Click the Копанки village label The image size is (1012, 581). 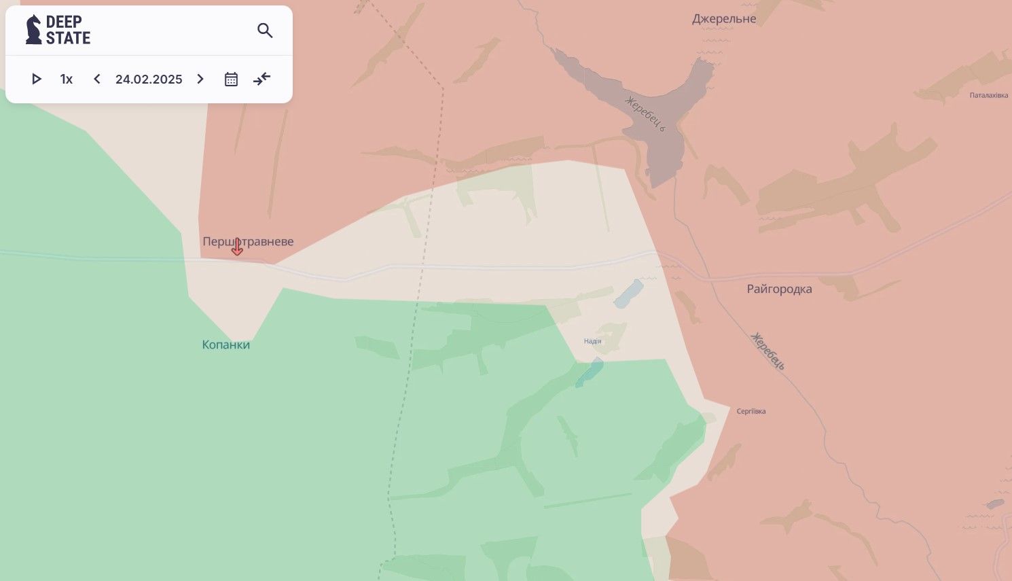[x=226, y=345]
